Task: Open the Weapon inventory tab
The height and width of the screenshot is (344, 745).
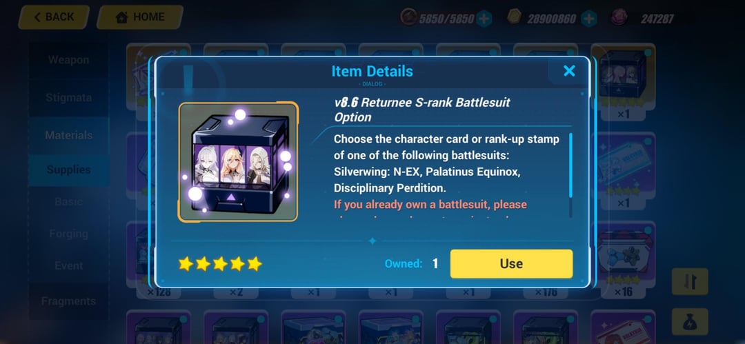Action: pyautogui.click(x=68, y=60)
